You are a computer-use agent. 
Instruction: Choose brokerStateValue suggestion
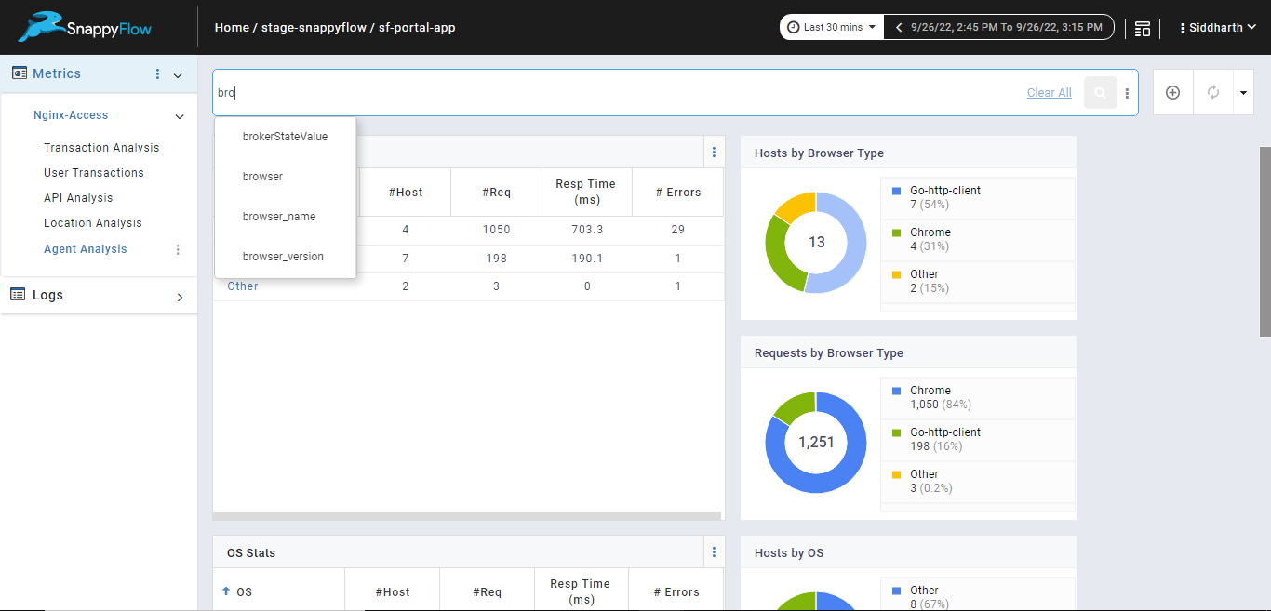coord(285,137)
